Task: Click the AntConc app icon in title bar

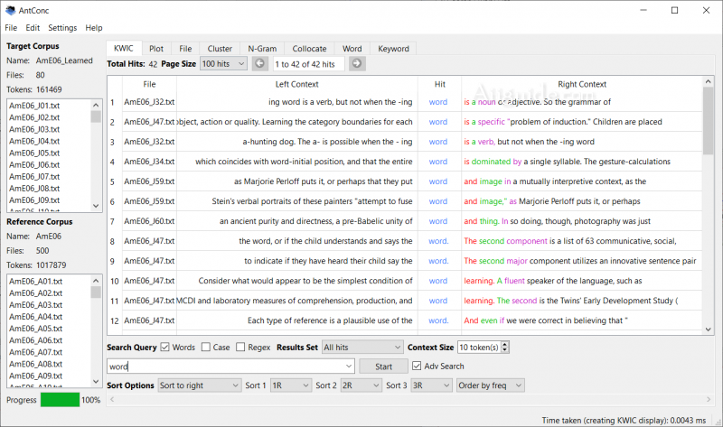Action: tap(10, 10)
